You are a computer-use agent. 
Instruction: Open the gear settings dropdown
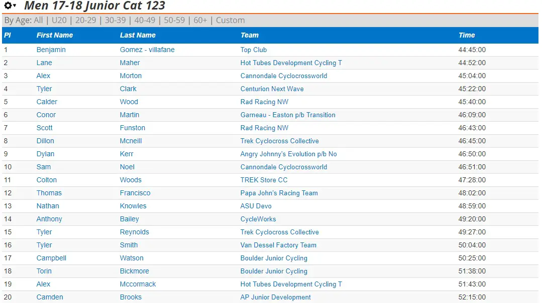(x=10, y=6)
